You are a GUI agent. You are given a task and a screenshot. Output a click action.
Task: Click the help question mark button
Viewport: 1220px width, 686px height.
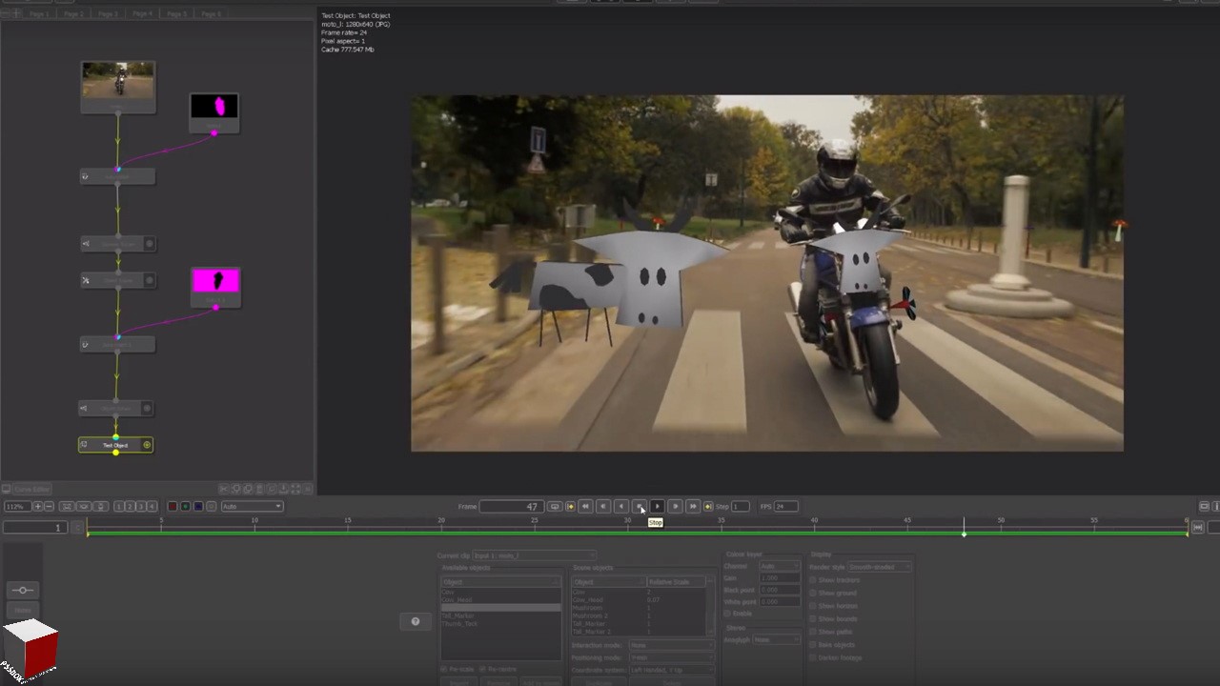point(415,621)
